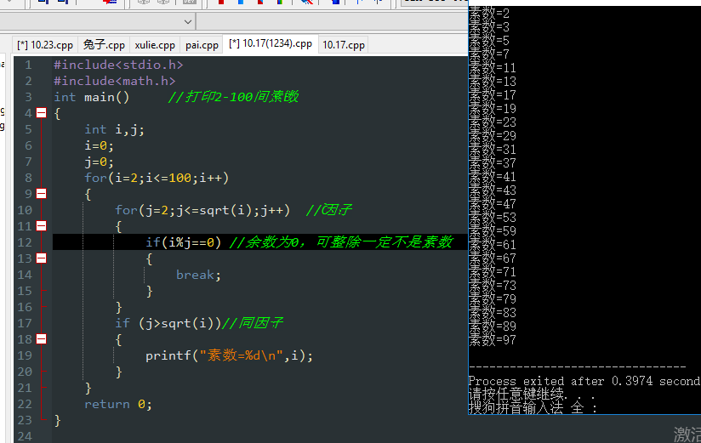Click the //同因子 comment on line 17

[x=253, y=323]
